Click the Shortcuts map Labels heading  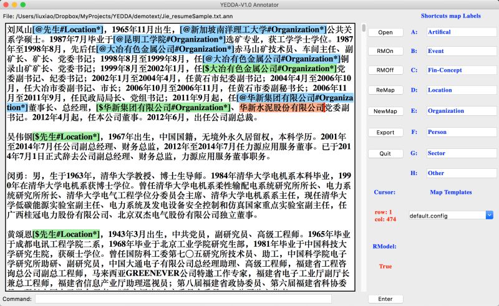pyautogui.click(x=450, y=16)
